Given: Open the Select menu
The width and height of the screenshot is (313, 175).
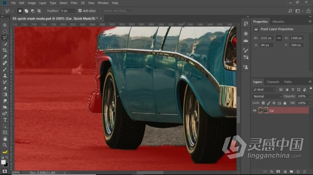Looking at the screenshot, I should (63, 3).
